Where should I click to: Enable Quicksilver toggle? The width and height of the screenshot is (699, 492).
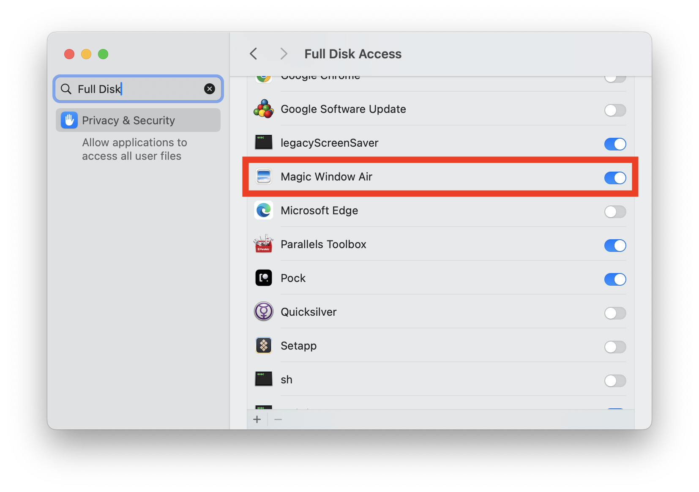(615, 313)
